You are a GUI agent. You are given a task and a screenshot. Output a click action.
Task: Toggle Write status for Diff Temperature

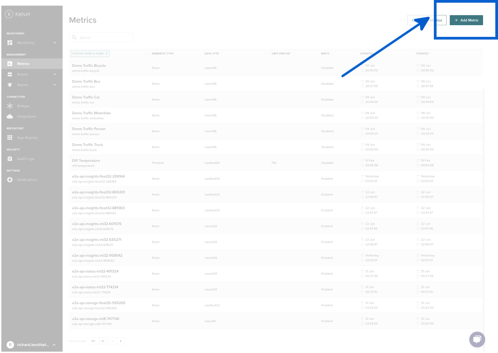pos(327,163)
